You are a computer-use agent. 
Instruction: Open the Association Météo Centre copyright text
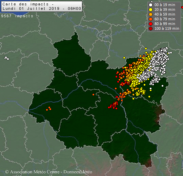click(x=49, y=172)
